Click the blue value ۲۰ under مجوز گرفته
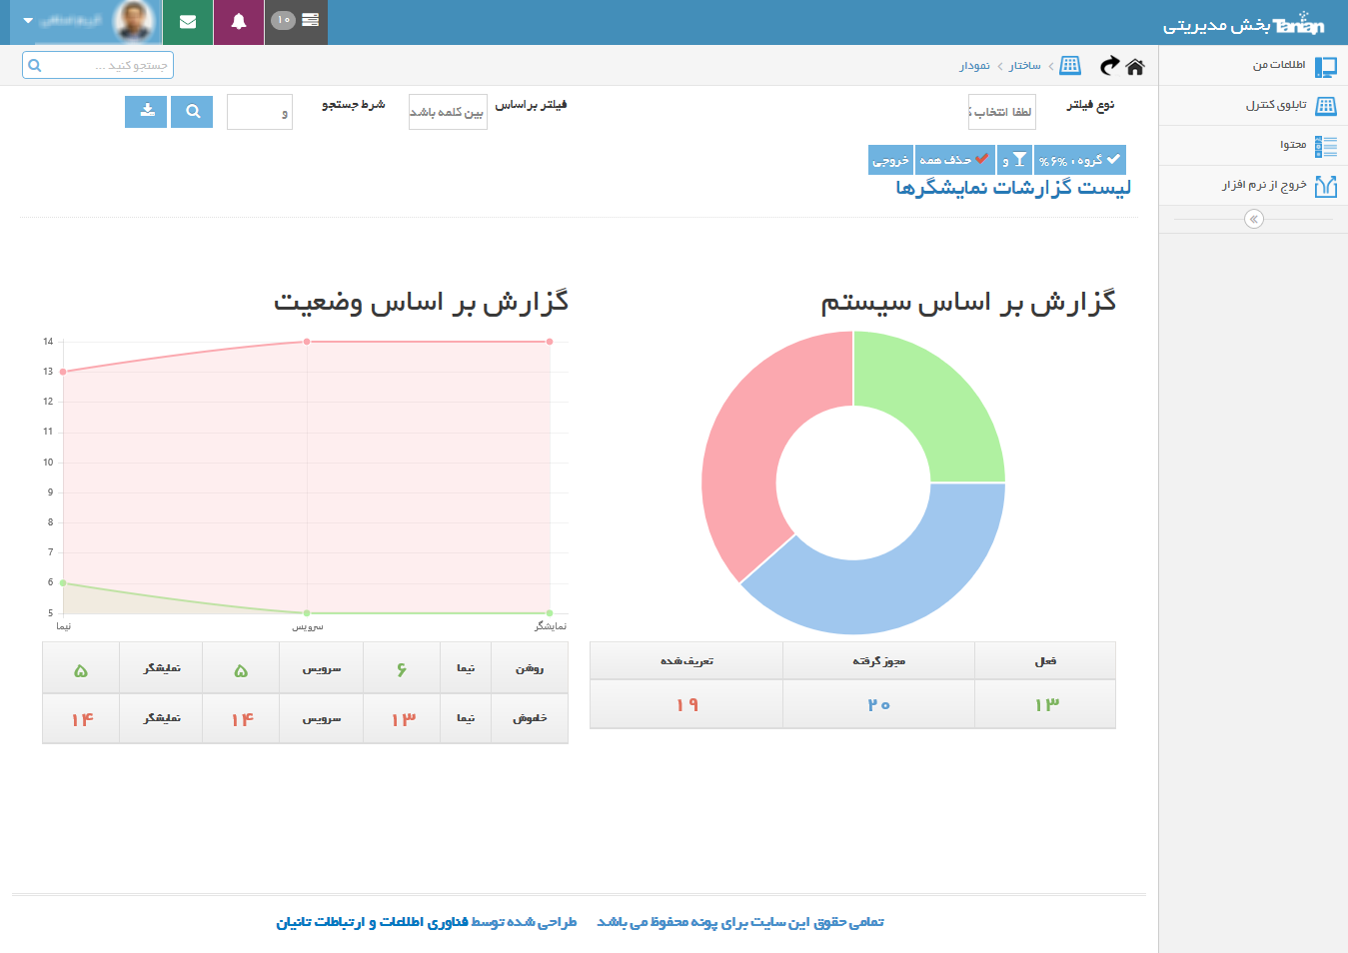 (878, 705)
